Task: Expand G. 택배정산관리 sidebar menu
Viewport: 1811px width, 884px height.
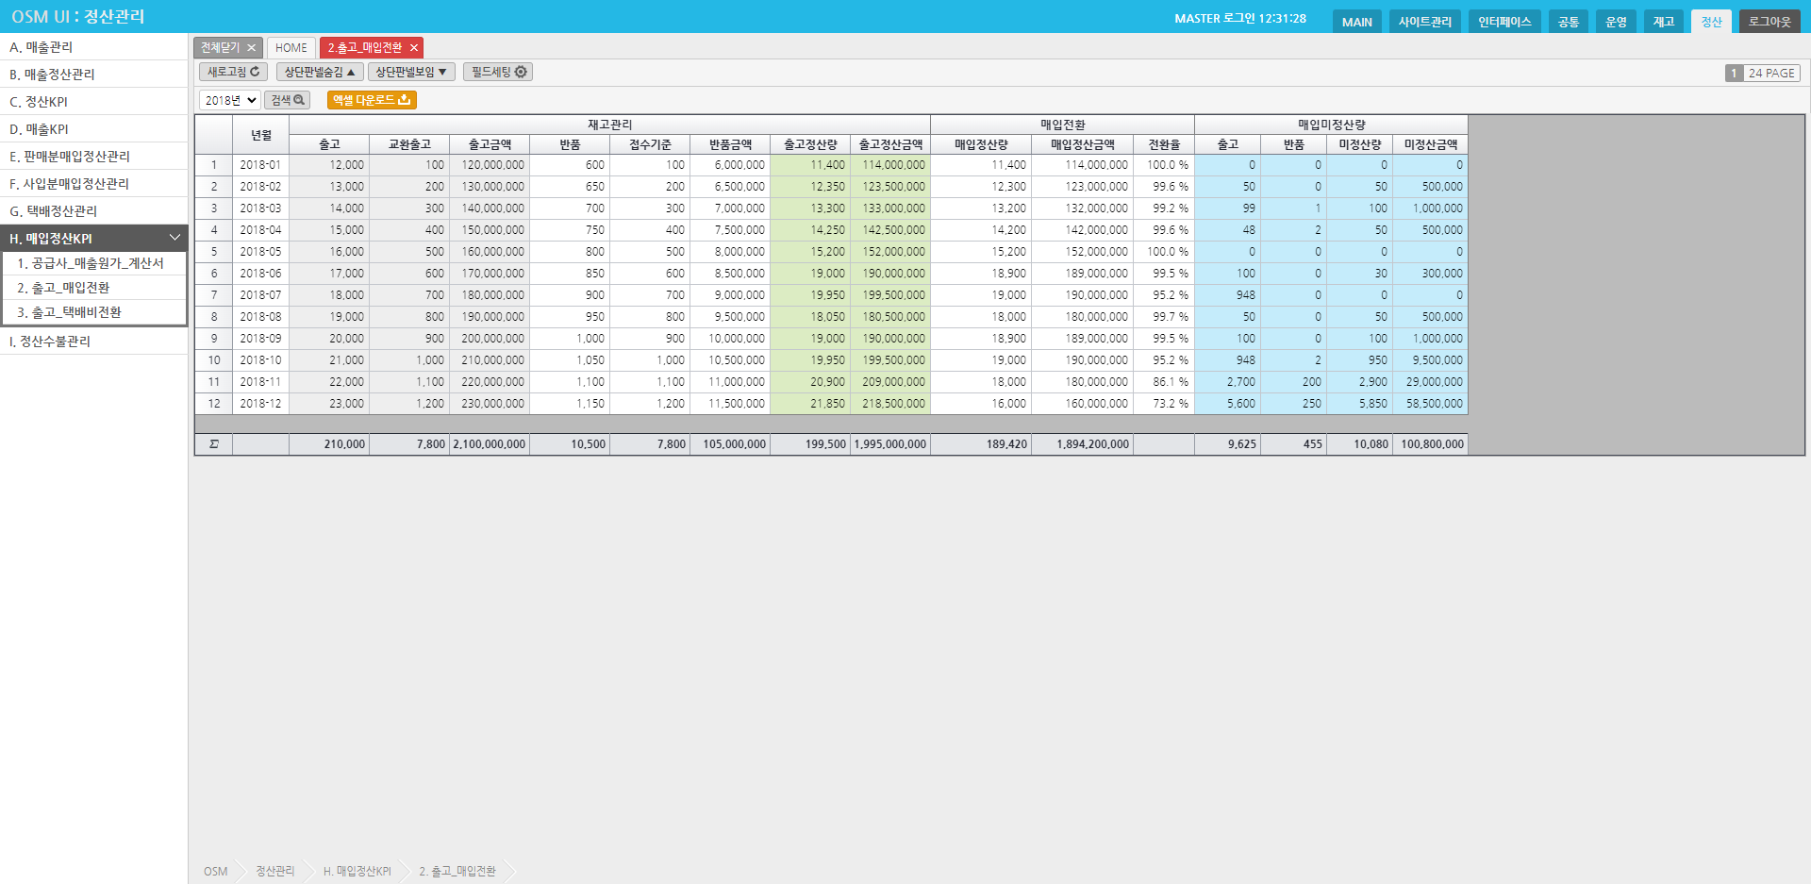Action: click(x=94, y=211)
